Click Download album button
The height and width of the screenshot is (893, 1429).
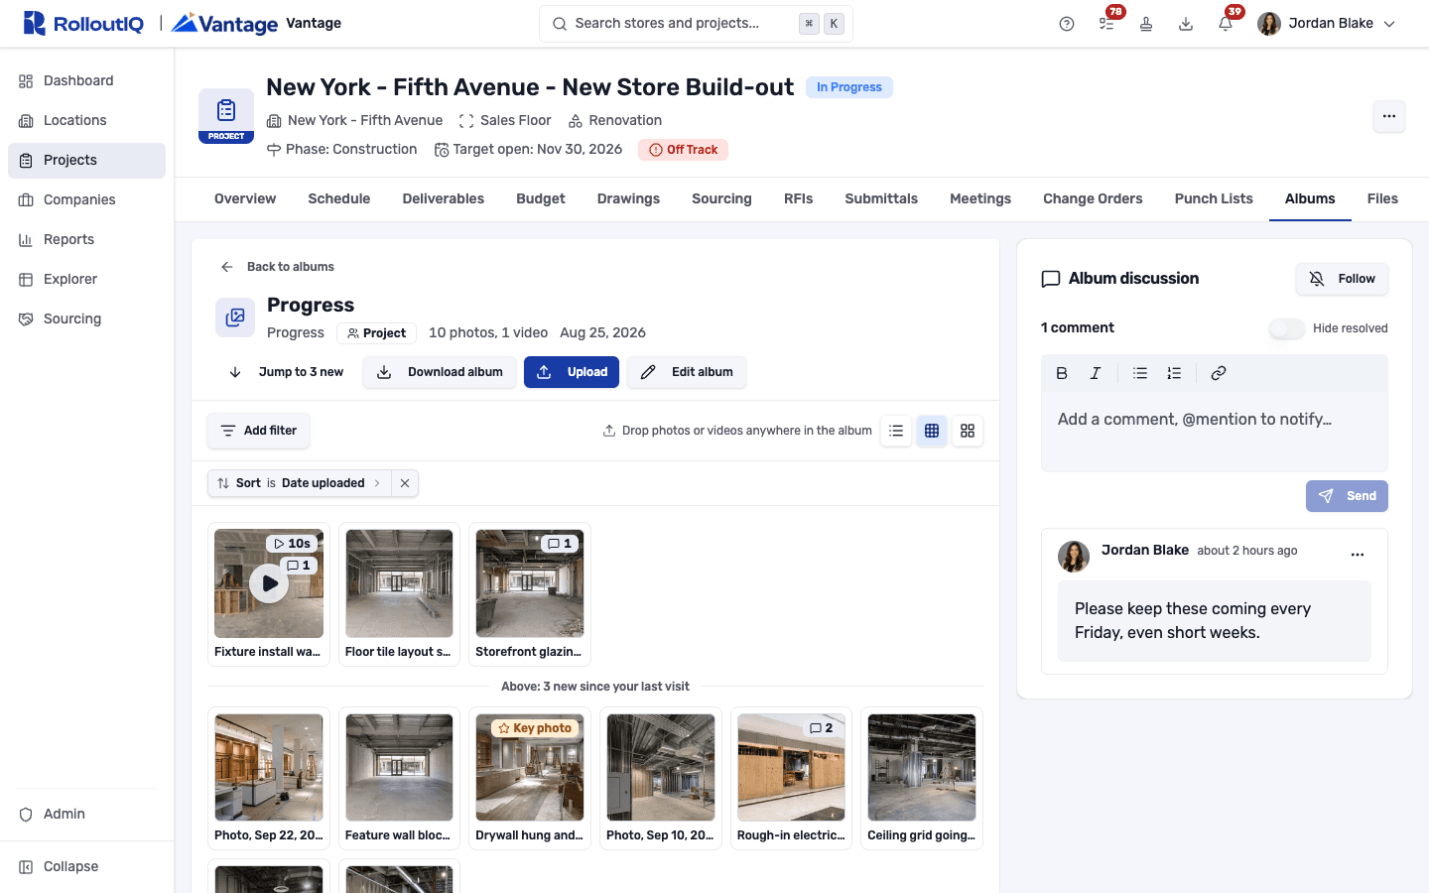click(440, 372)
